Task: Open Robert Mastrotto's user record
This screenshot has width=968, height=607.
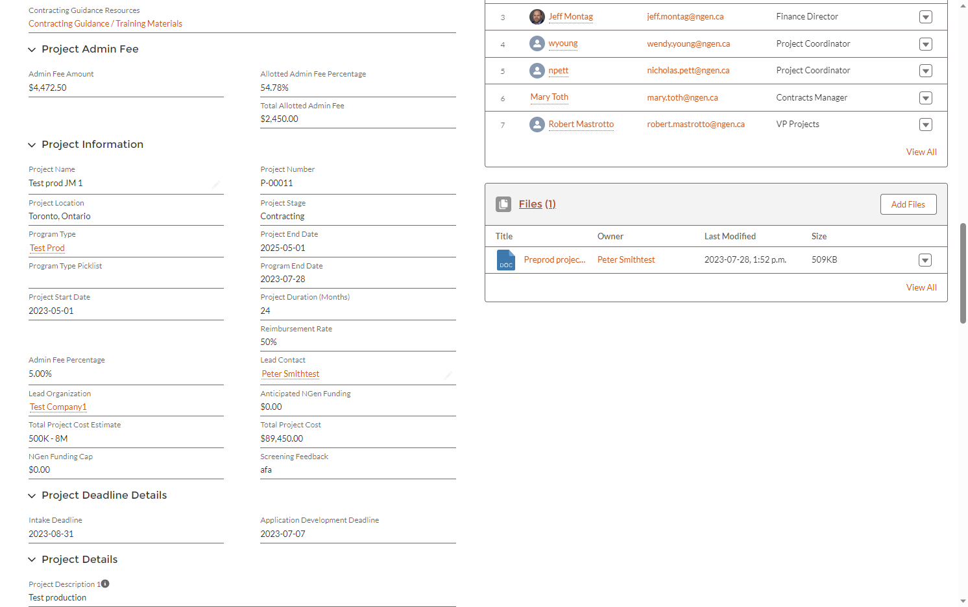Action: 581,125
